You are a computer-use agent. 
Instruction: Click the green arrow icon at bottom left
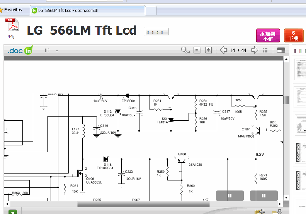tap(13, 212)
